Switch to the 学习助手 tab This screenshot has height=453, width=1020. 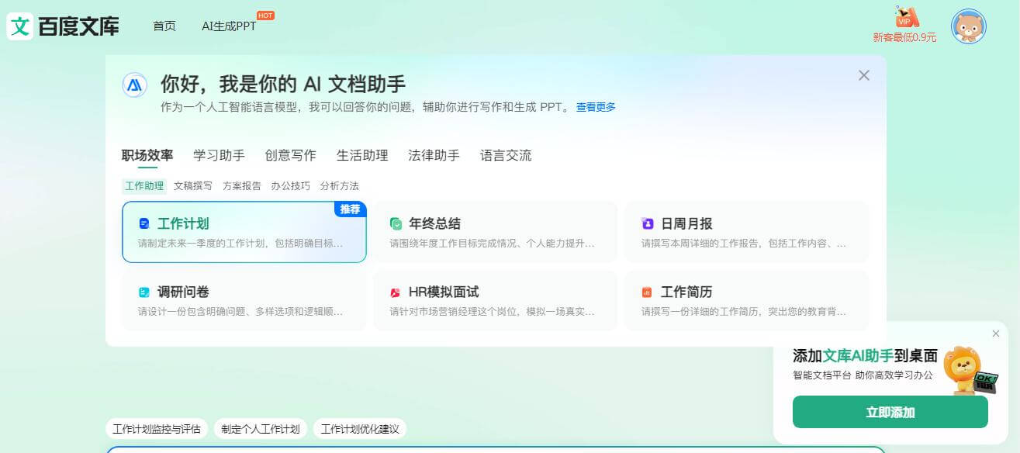click(x=218, y=155)
